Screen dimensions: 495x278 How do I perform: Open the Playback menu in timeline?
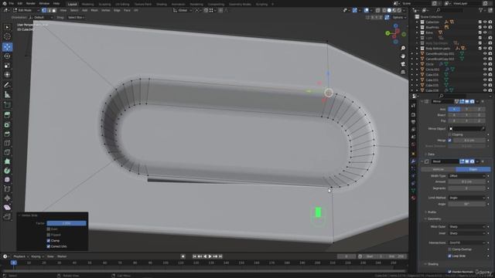point(21,256)
